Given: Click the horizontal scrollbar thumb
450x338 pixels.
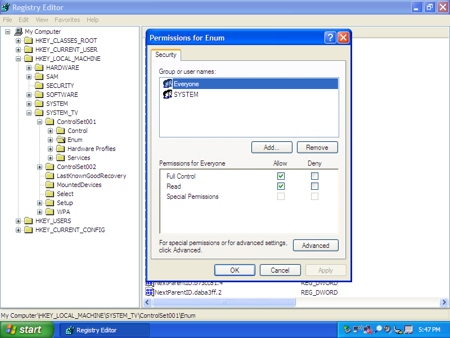Looking at the screenshot, I should click(224, 303).
